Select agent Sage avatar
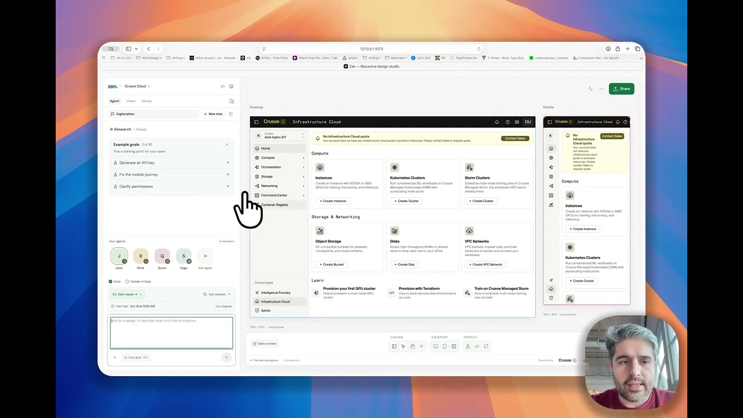743x418 pixels. [x=183, y=256]
